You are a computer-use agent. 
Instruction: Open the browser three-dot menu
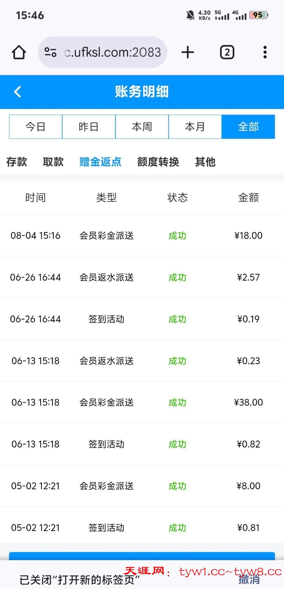point(265,52)
